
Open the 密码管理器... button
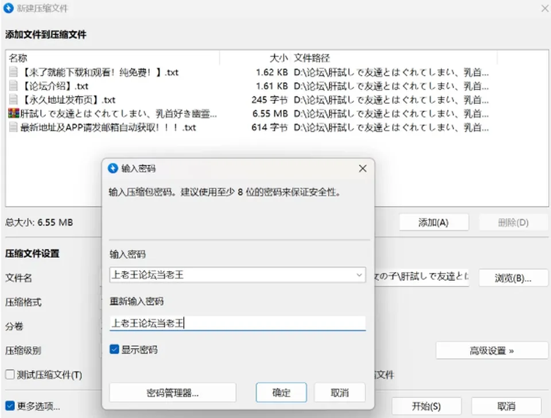pos(173,392)
